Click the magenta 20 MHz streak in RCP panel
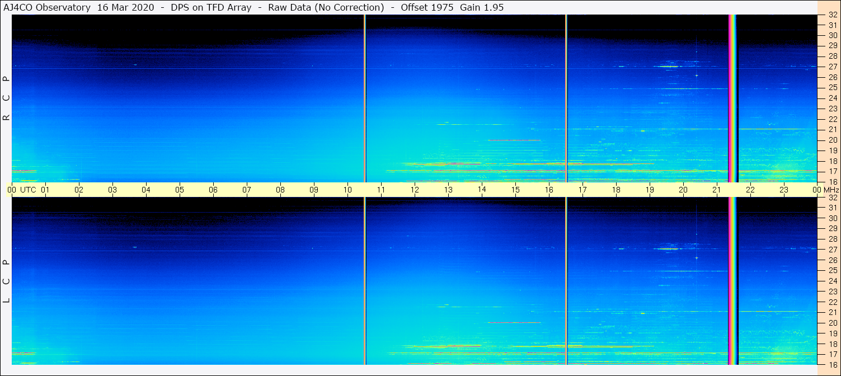This screenshot has height=376, width=841. click(x=514, y=140)
